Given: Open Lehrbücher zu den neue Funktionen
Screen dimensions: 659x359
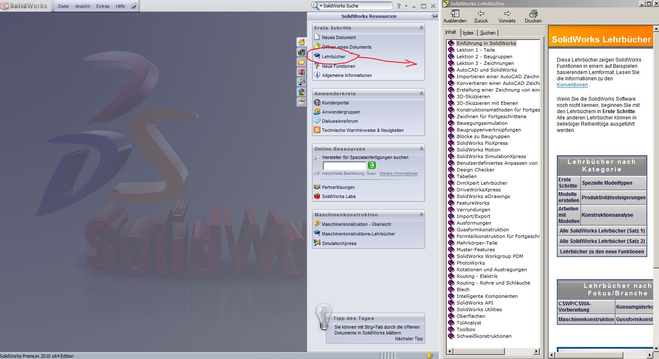Looking at the screenshot, I should [x=602, y=252].
